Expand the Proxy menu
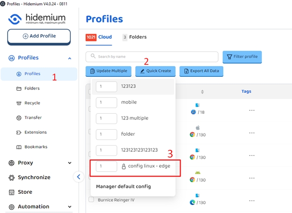292x213 pixels. pos(70,163)
